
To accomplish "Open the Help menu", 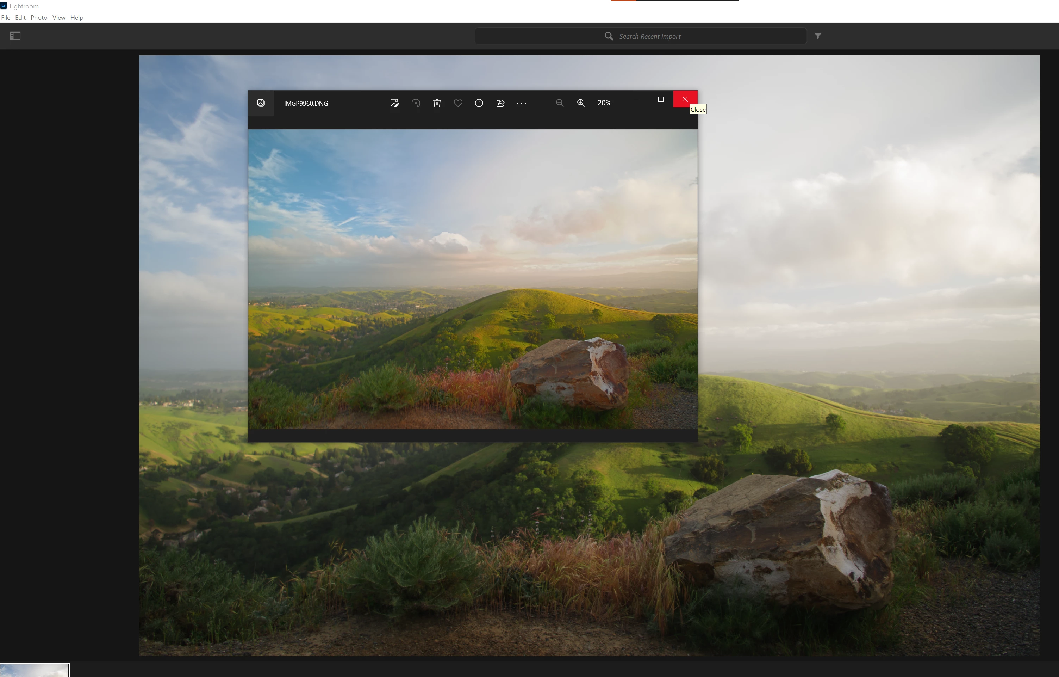I will coord(76,18).
